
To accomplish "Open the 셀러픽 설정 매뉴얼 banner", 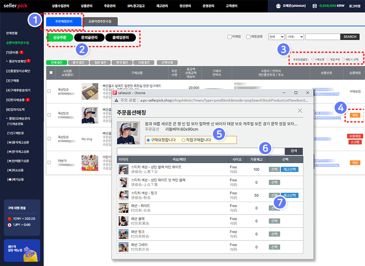I will coord(21,250).
